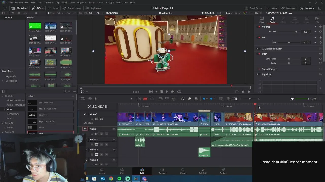The image size is (325, 182).
Task: Play the timeline in reverse
Action: tap(156, 92)
